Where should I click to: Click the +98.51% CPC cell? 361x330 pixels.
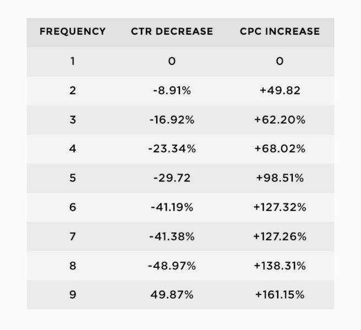click(280, 178)
